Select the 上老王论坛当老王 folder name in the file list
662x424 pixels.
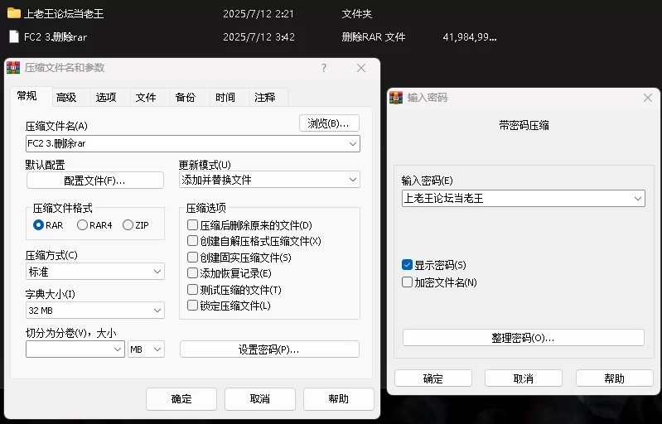pyautogui.click(x=64, y=13)
